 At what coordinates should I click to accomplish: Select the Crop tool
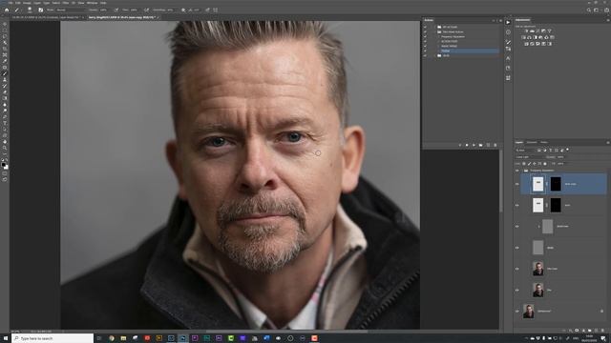pyautogui.click(x=5, y=49)
